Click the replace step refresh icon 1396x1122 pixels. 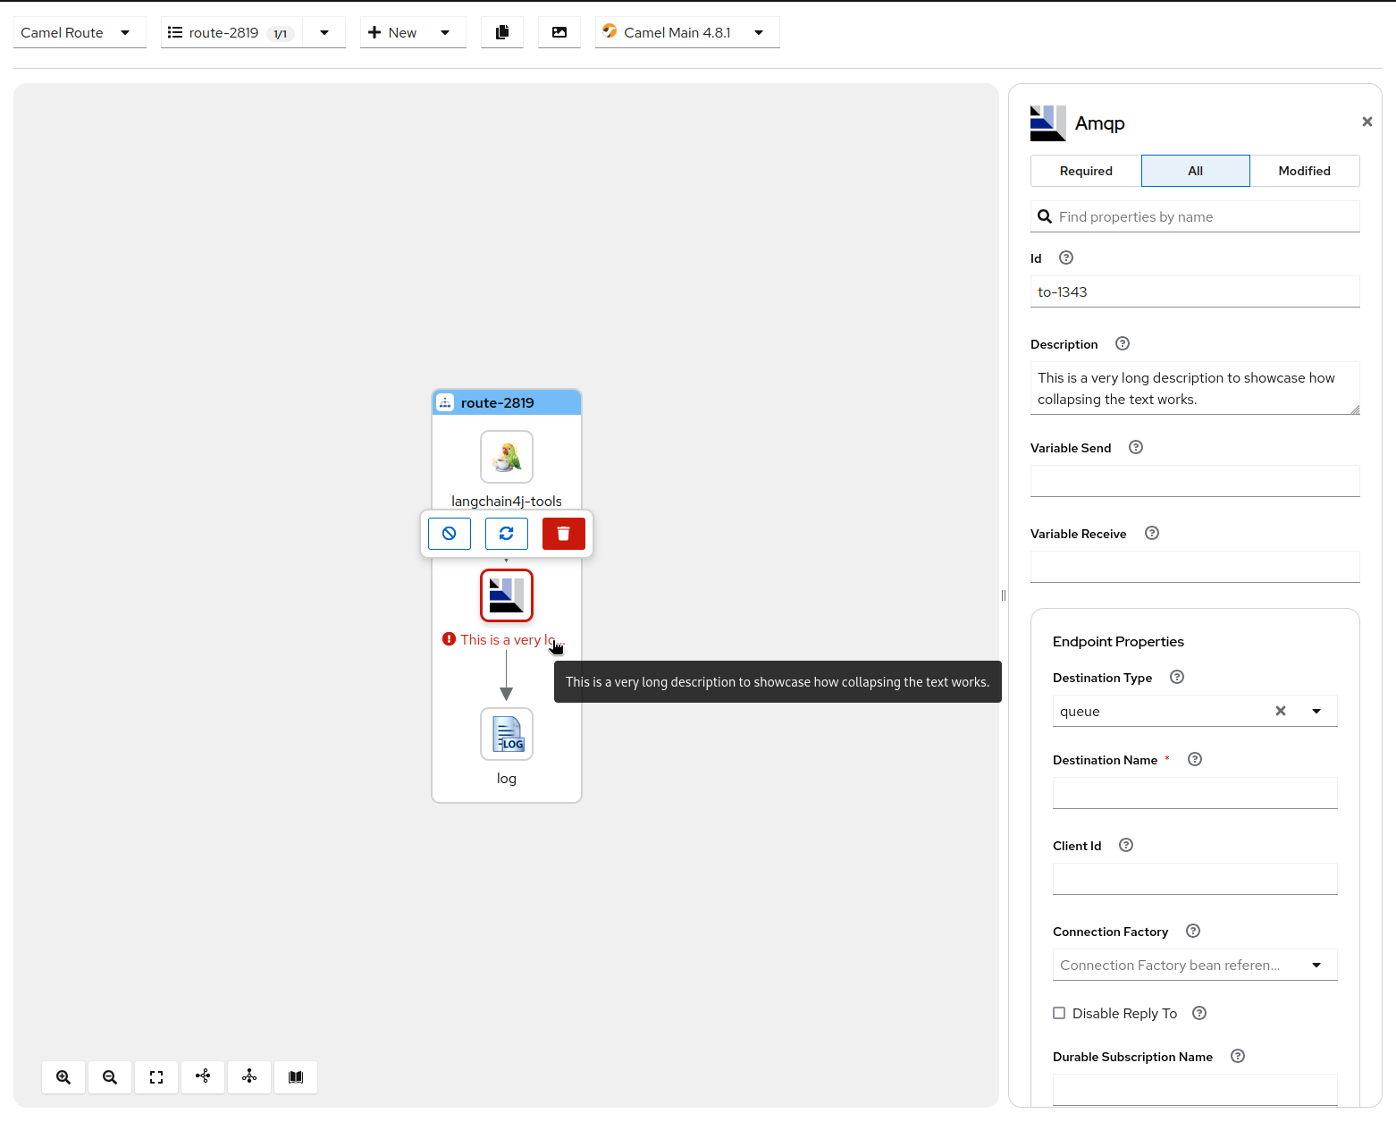(506, 534)
